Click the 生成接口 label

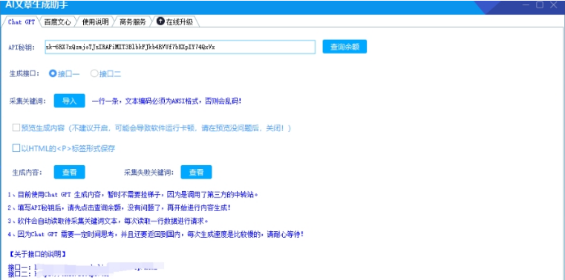click(24, 73)
